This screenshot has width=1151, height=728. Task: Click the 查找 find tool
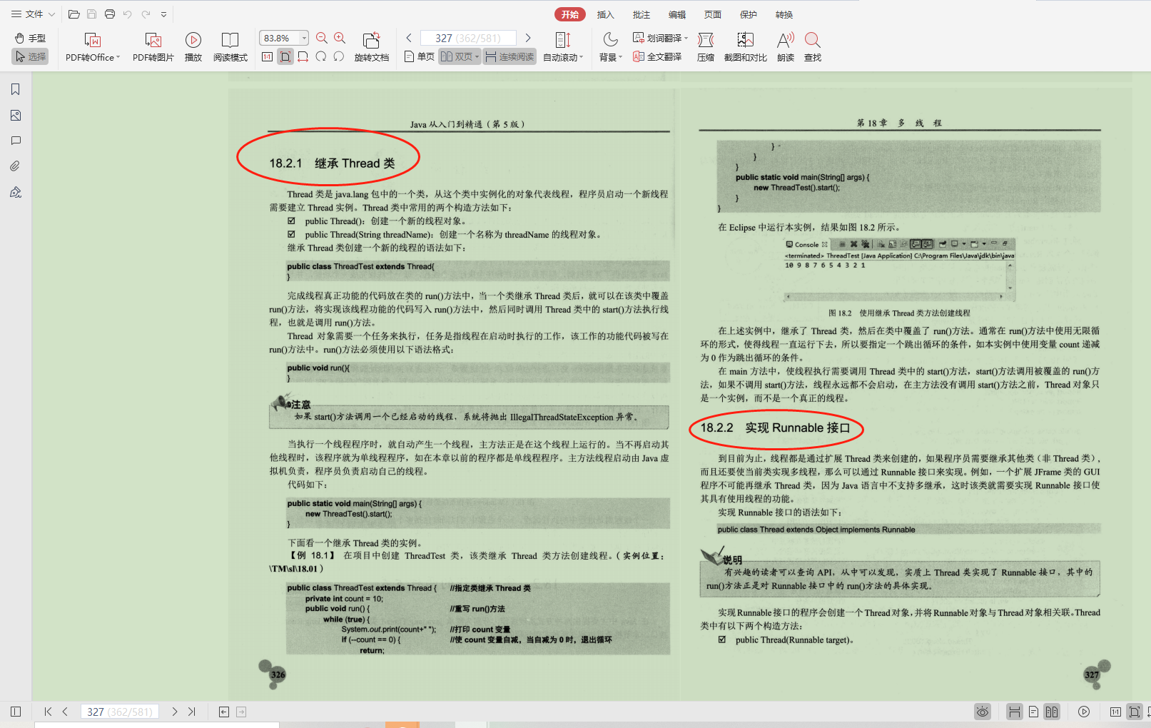[813, 47]
